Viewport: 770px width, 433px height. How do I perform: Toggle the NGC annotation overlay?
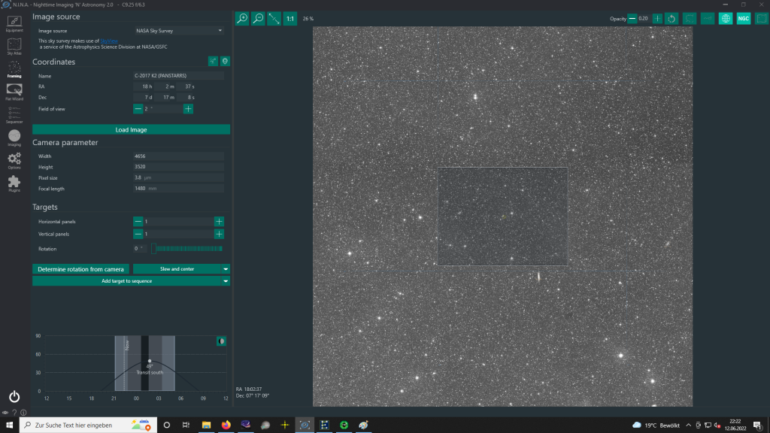[743, 18]
